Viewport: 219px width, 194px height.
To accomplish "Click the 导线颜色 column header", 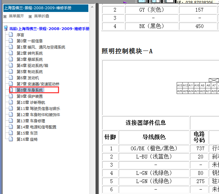I will pyautogui.click(x=154, y=137).
